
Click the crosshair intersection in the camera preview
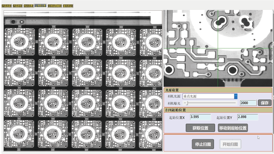tap(218, 48)
